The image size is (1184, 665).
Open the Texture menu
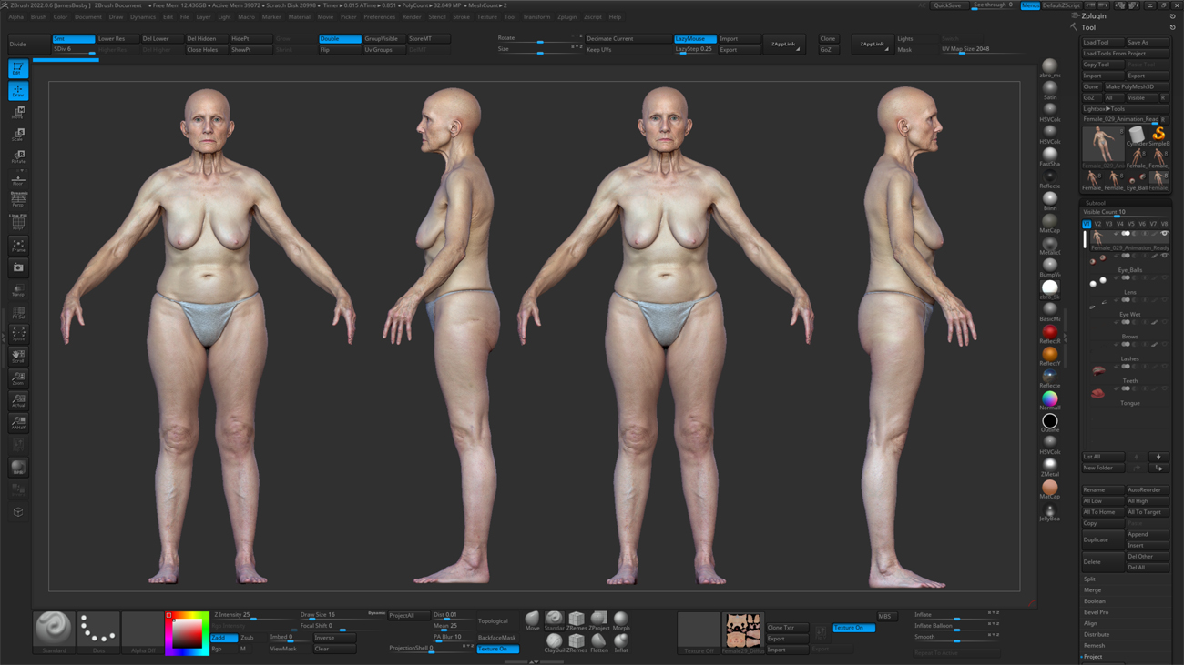(487, 17)
